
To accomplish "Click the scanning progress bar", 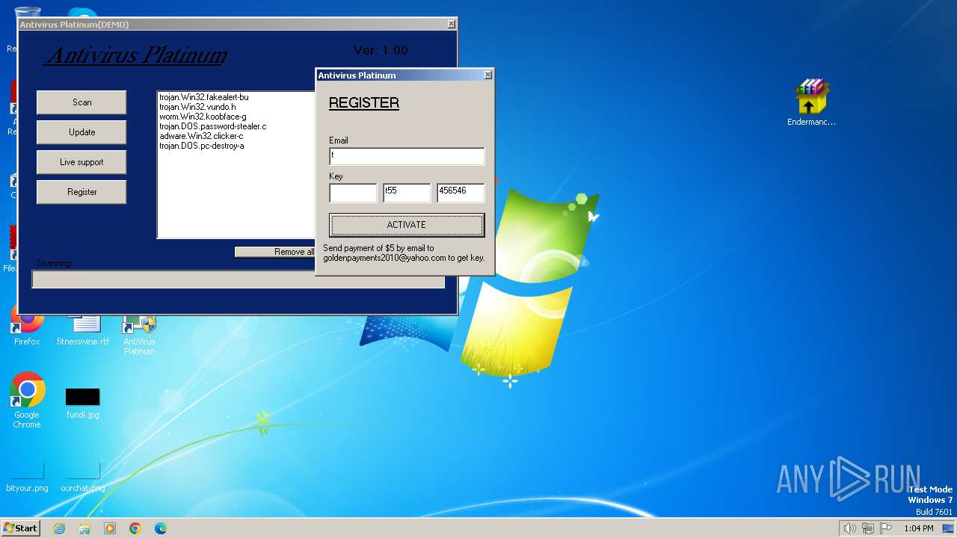I will [x=239, y=279].
